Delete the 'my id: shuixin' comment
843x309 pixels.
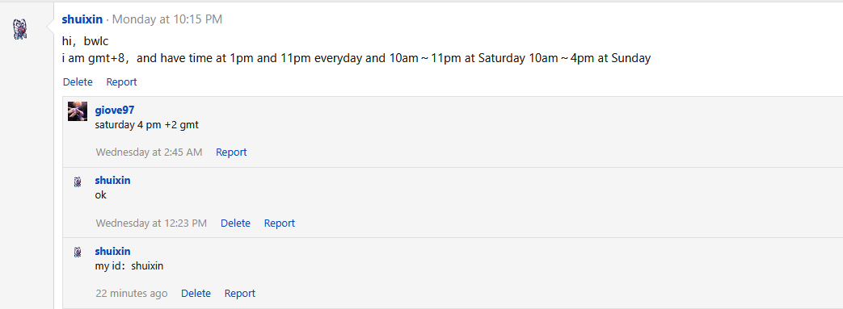[196, 294]
